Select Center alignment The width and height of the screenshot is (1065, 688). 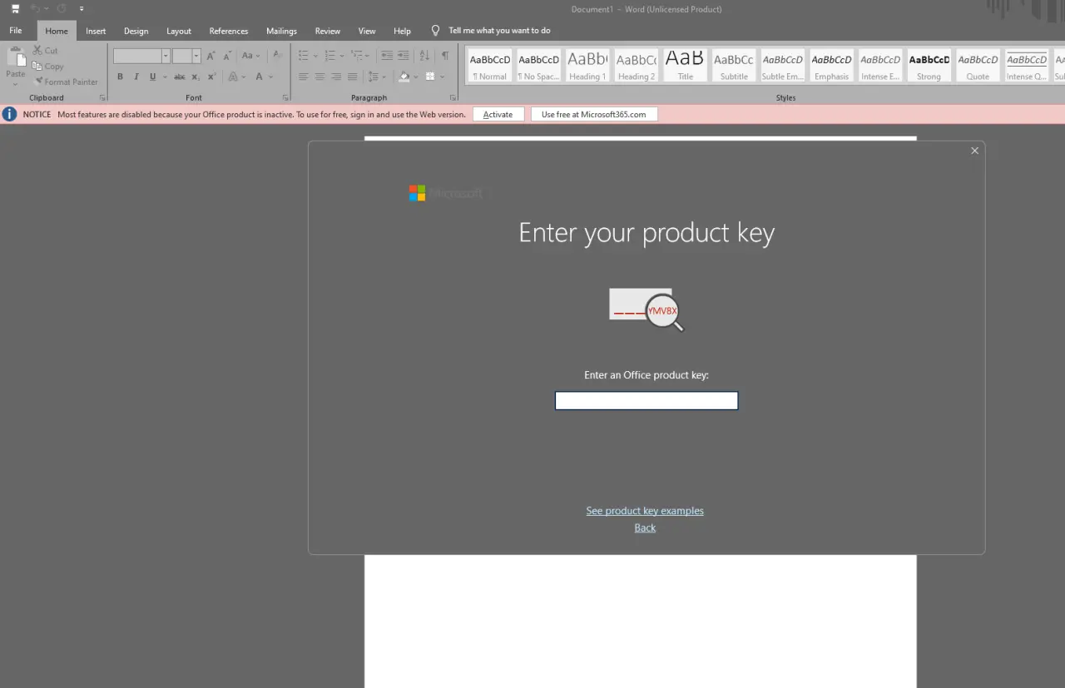tap(319, 77)
